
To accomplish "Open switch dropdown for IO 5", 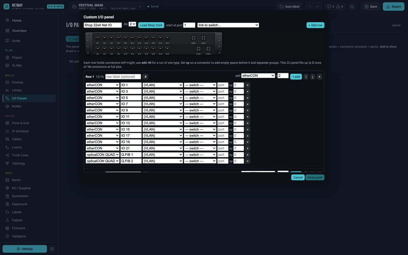I will click(x=200, y=98).
